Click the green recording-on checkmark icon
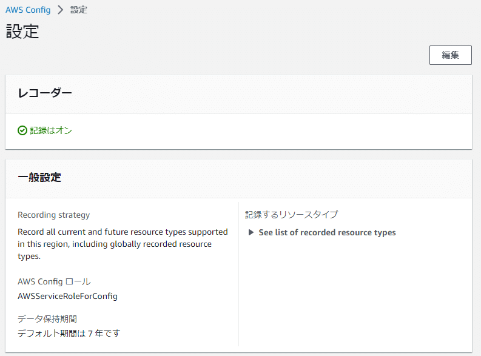 click(x=22, y=130)
